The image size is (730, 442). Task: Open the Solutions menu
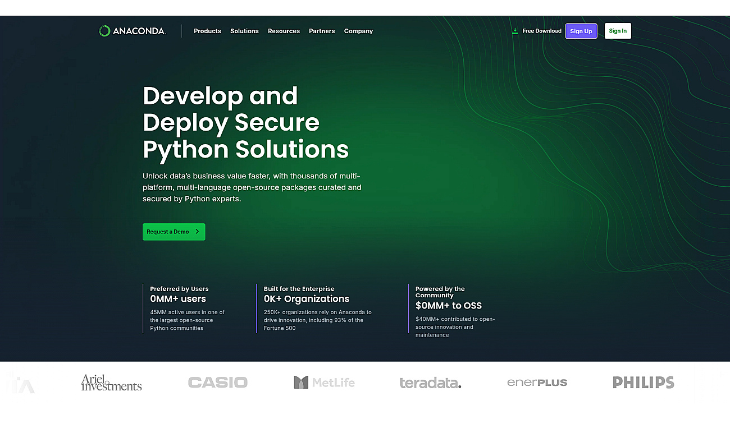244,31
